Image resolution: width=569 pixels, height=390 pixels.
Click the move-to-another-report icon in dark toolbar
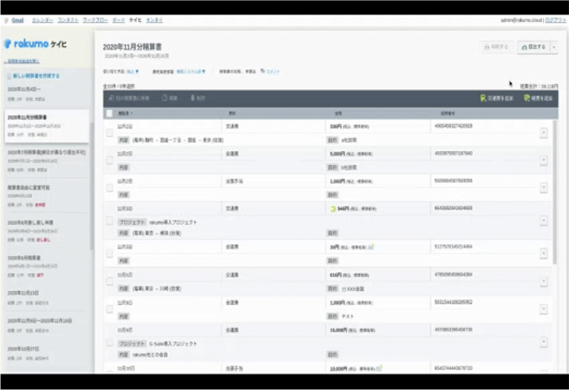pyautogui.click(x=112, y=98)
